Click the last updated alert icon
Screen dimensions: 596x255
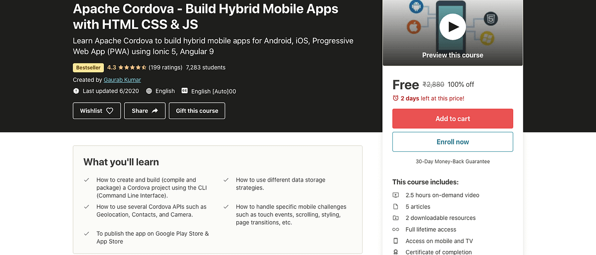pyautogui.click(x=76, y=91)
